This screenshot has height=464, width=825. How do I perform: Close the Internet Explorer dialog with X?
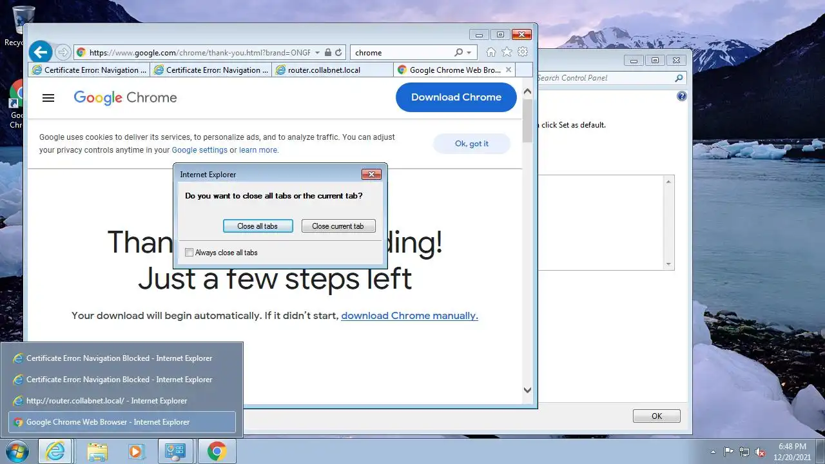(x=371, y=175)
